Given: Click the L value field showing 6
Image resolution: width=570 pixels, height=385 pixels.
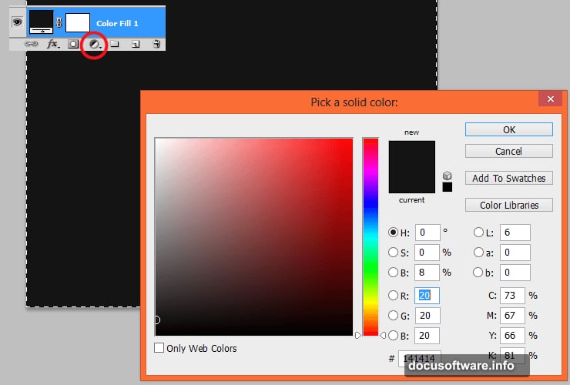Looking at the screenshot, I should click(x=515, y=233).
